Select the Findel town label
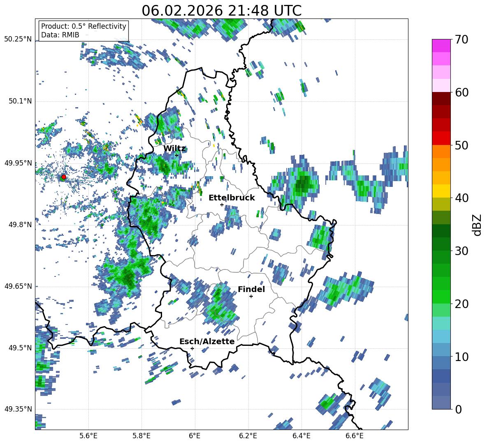The height and width of the screenshot is (444, 487). click(251, 289)
